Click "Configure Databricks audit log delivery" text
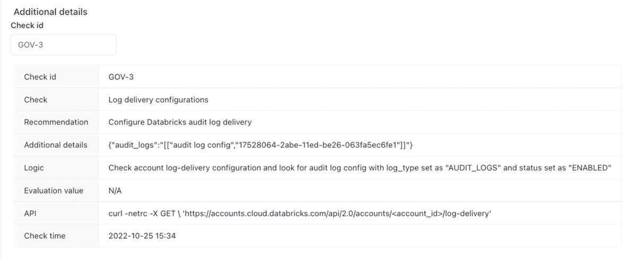Screen dimensions: 637x259 [x=179, y=122]
